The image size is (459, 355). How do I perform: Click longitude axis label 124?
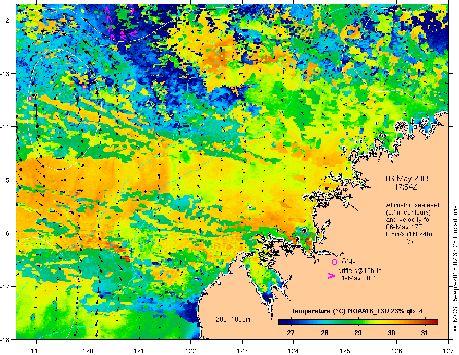[x=294, y=351]
